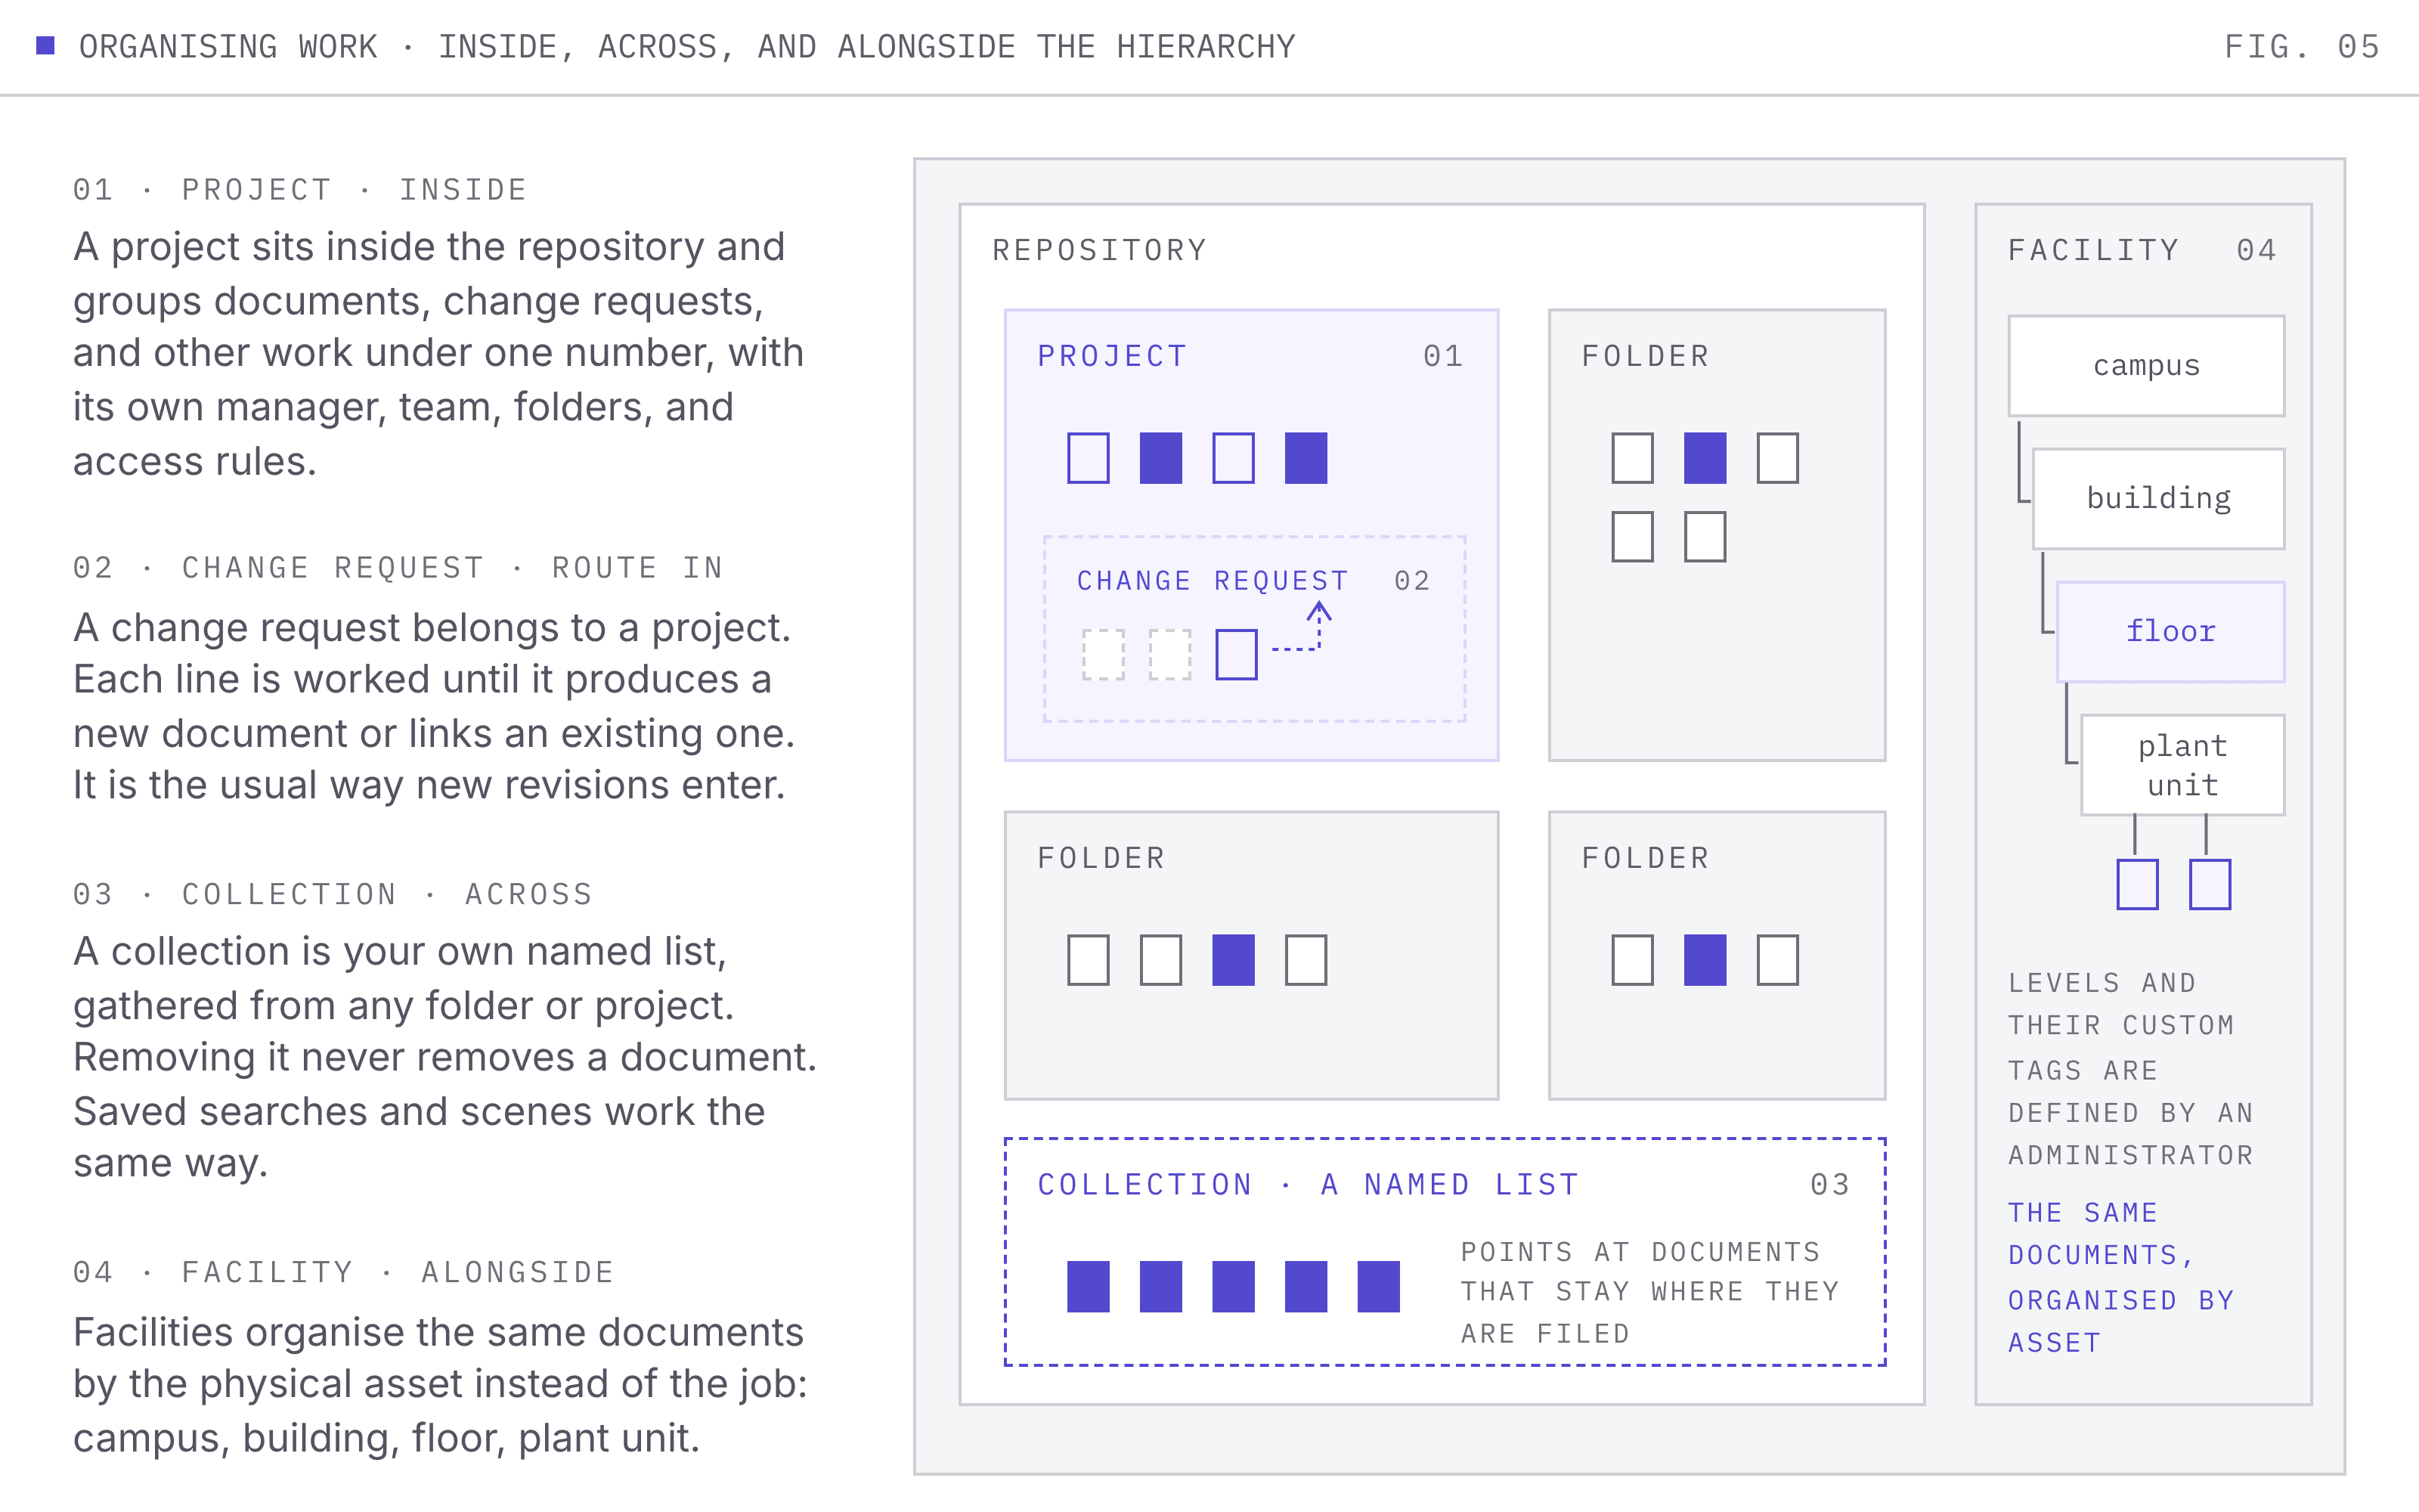Viewport: 2419px width, 1512px height.
Task: Select the solid-outline document in Change Request
Action: [x=1237, y=655]
